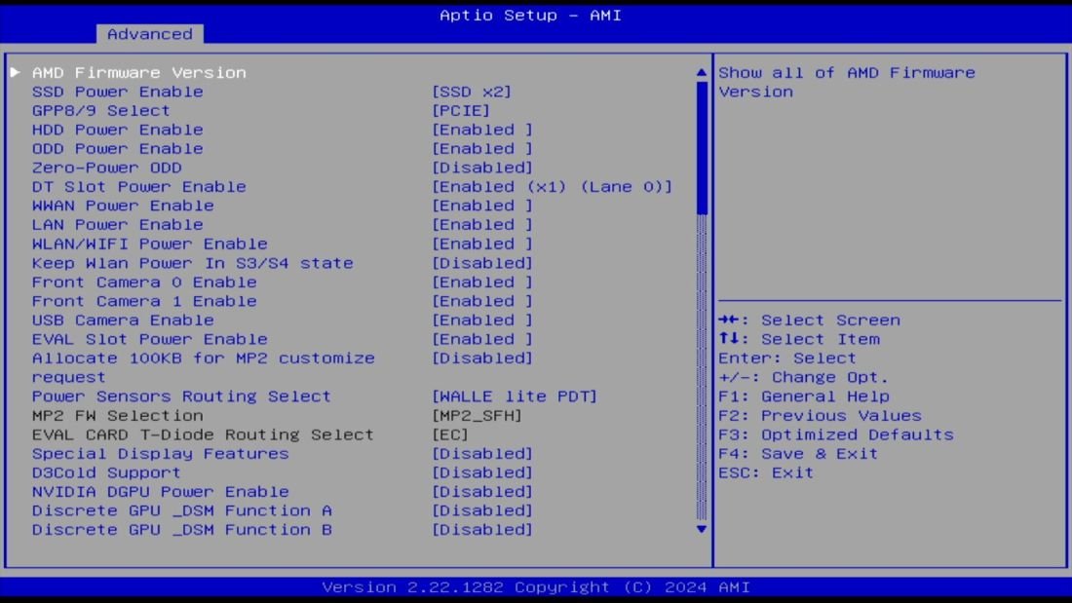This screenshot has width=1072, height=603.
Task: Select USB Camera Enable label
Action: 123,320
